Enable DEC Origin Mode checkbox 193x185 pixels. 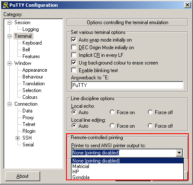(74, 48)
